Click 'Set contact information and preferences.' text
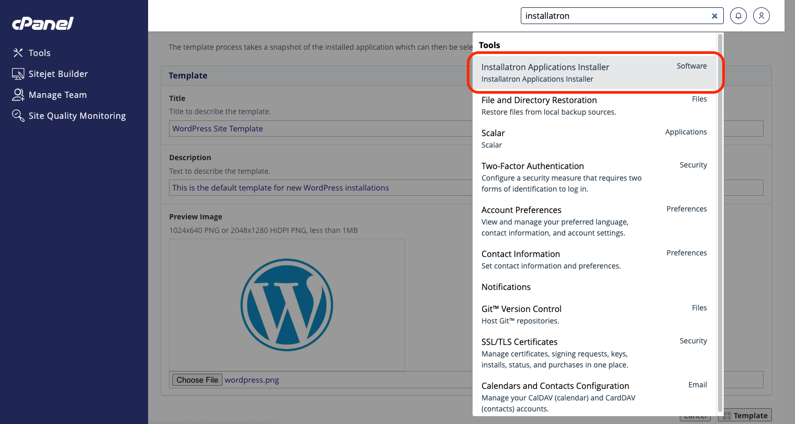 point(551,266)
